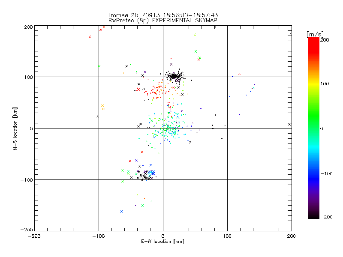343x257 pixels.
Task: Click the colorbar '200' top label
Action: [325, 40]
